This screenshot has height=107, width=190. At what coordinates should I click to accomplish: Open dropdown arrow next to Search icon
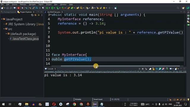click(x=83, y=8)
